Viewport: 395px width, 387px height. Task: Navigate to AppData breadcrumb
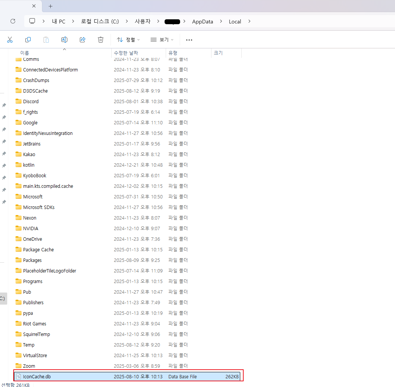(202, 22)
